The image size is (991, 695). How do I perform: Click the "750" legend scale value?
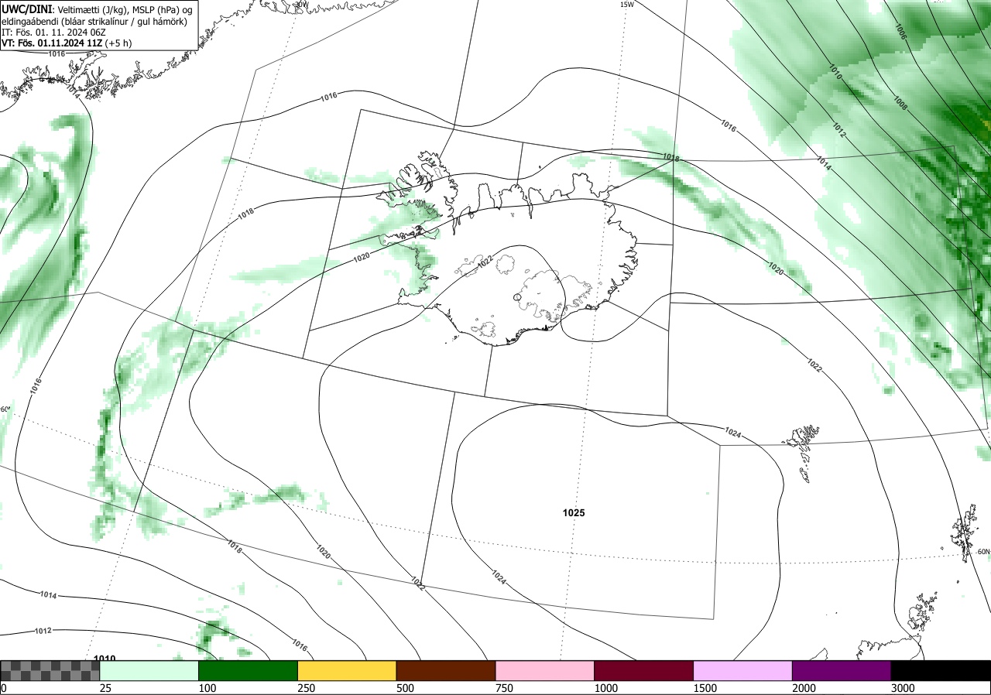click(505, 688)
